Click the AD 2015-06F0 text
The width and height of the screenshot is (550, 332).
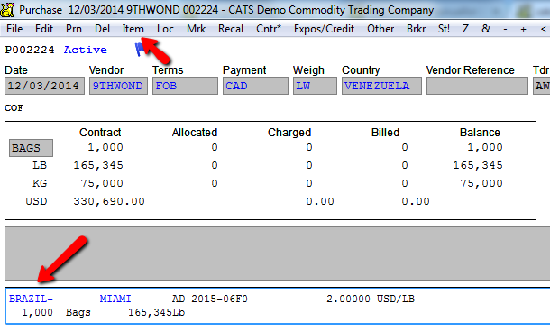point(210,299)
